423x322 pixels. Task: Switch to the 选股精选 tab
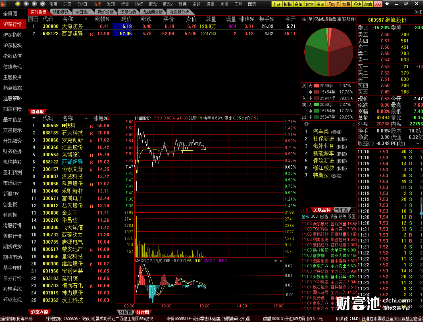pos(60,12)
